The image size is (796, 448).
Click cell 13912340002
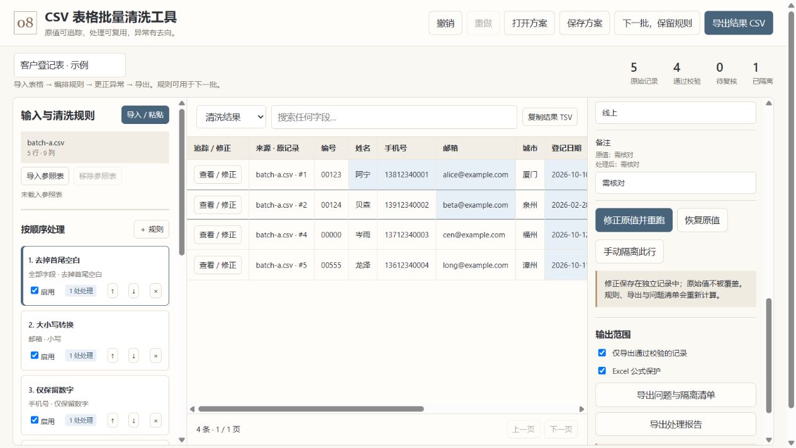click(406, 205)
